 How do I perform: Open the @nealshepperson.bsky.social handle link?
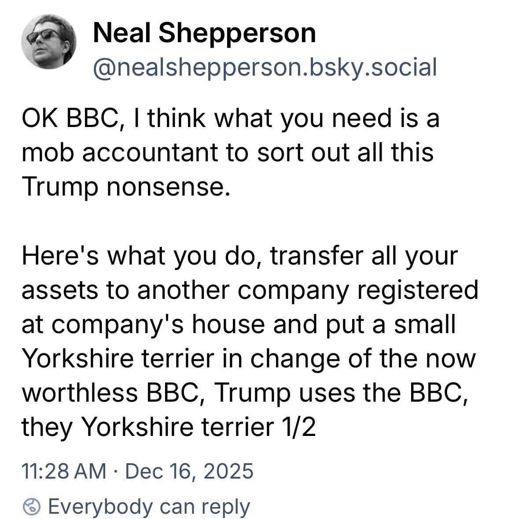pyautogui.click(x=265, y=67)
